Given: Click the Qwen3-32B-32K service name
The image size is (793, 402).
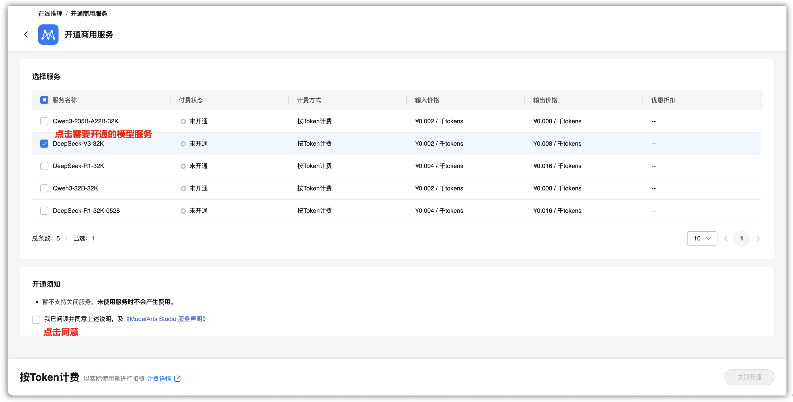Looking at the screenshot, I should click(x=75, y=188).
